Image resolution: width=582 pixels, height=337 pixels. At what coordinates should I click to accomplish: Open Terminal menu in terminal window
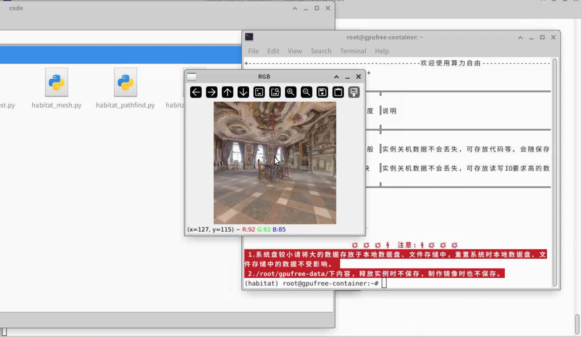click(x=353, y=51)
